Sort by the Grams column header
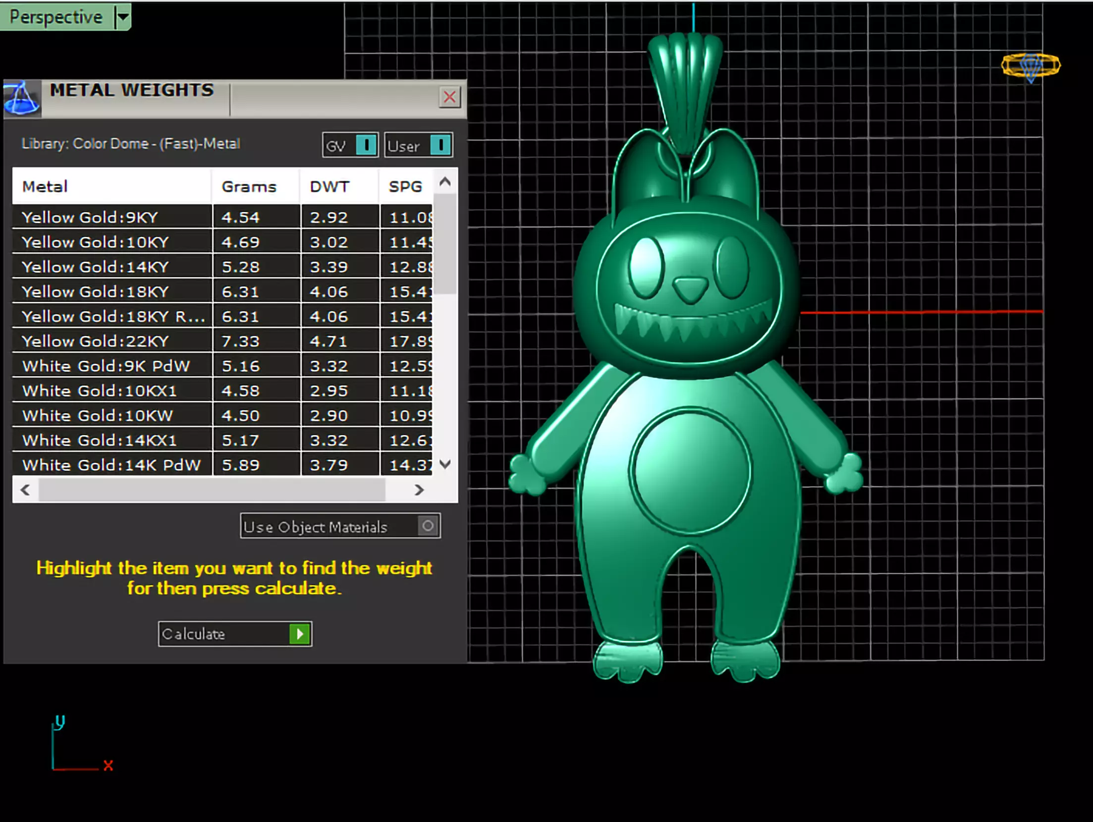The height and width of the screenshot is (822, 1093). [249, 187]
